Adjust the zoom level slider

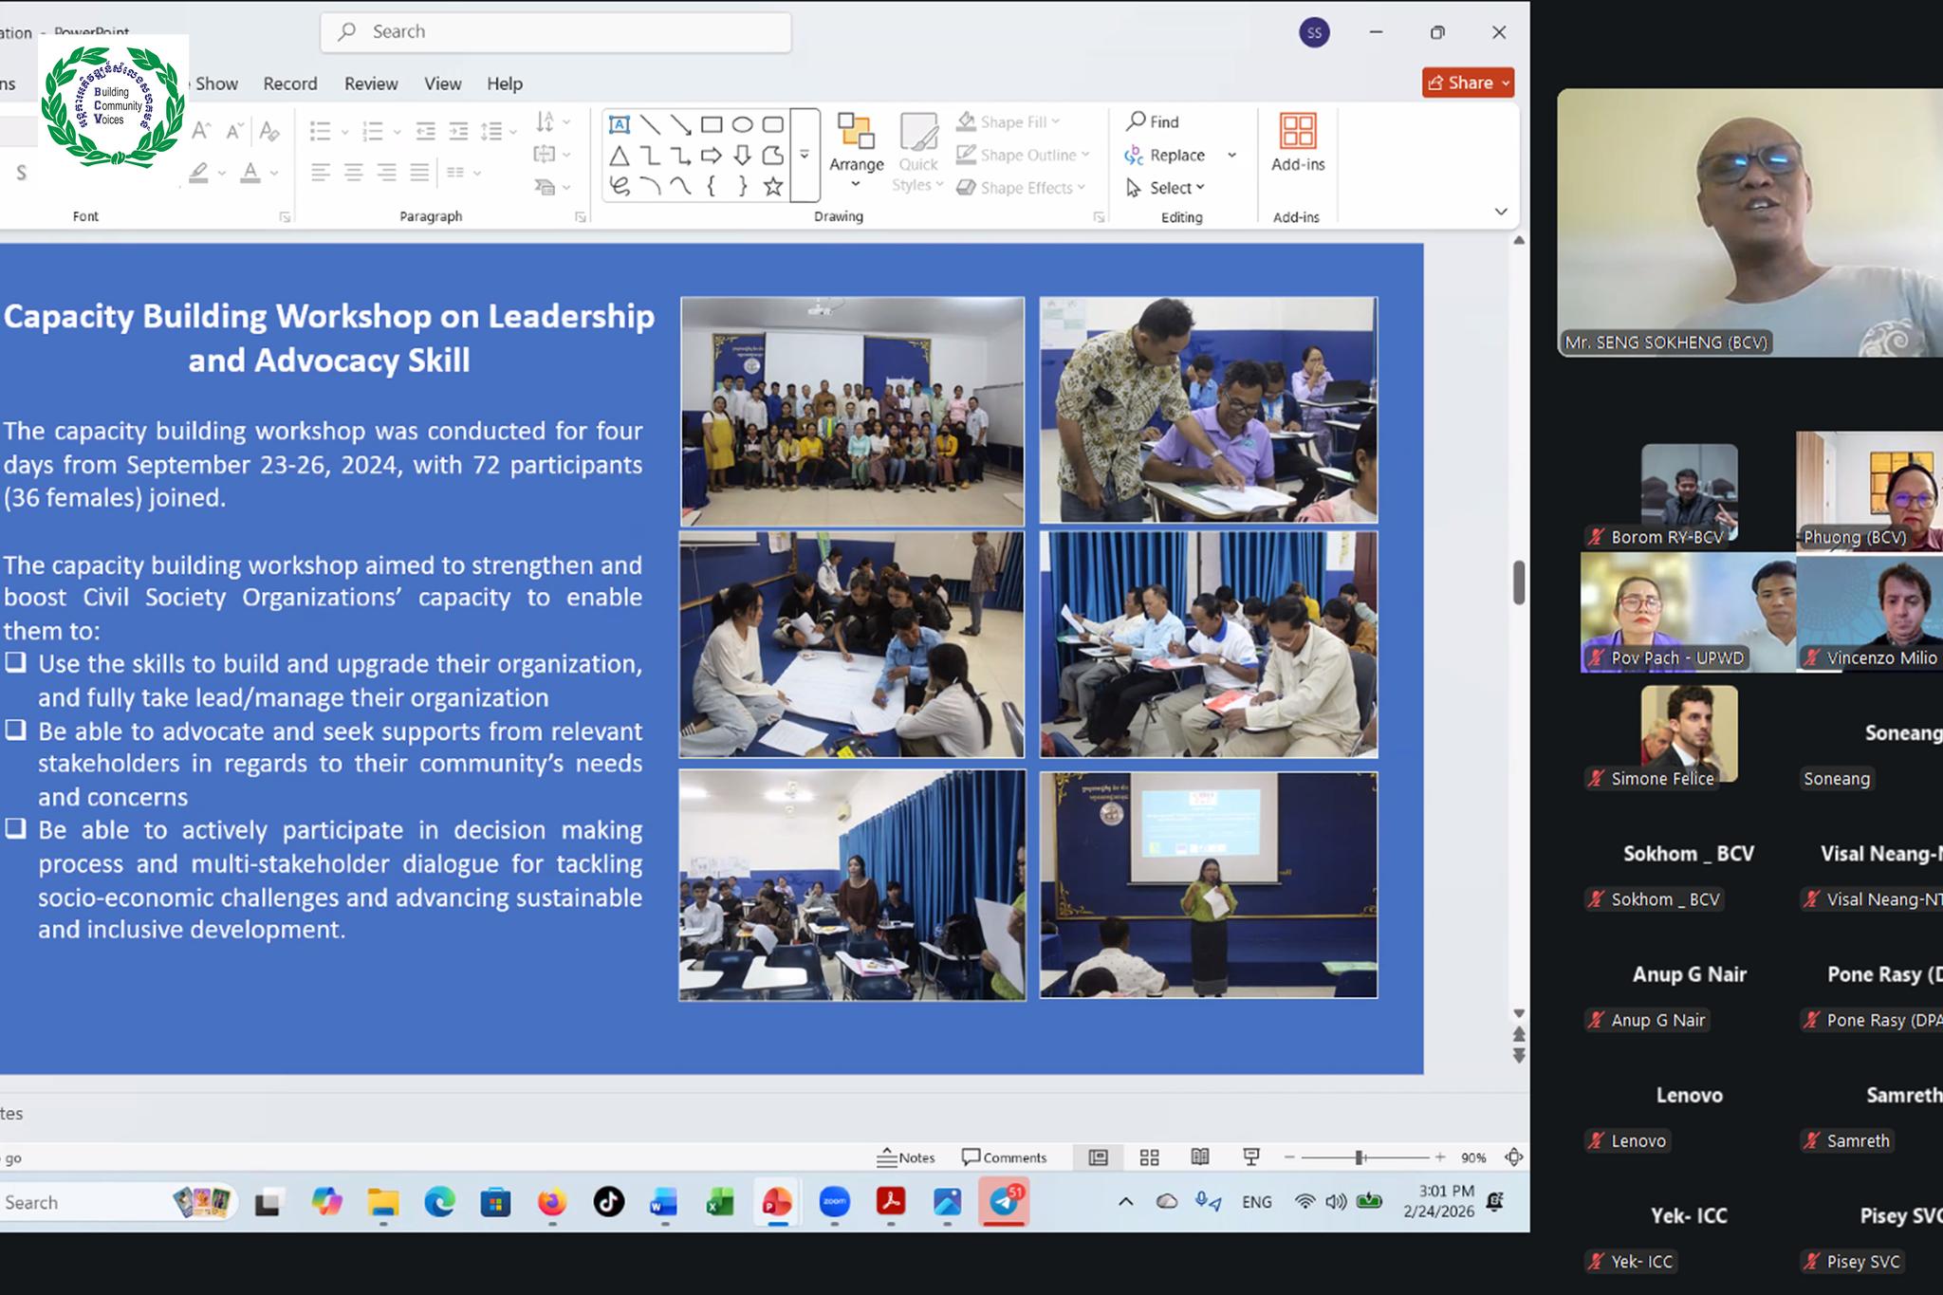(1360, 1157)
